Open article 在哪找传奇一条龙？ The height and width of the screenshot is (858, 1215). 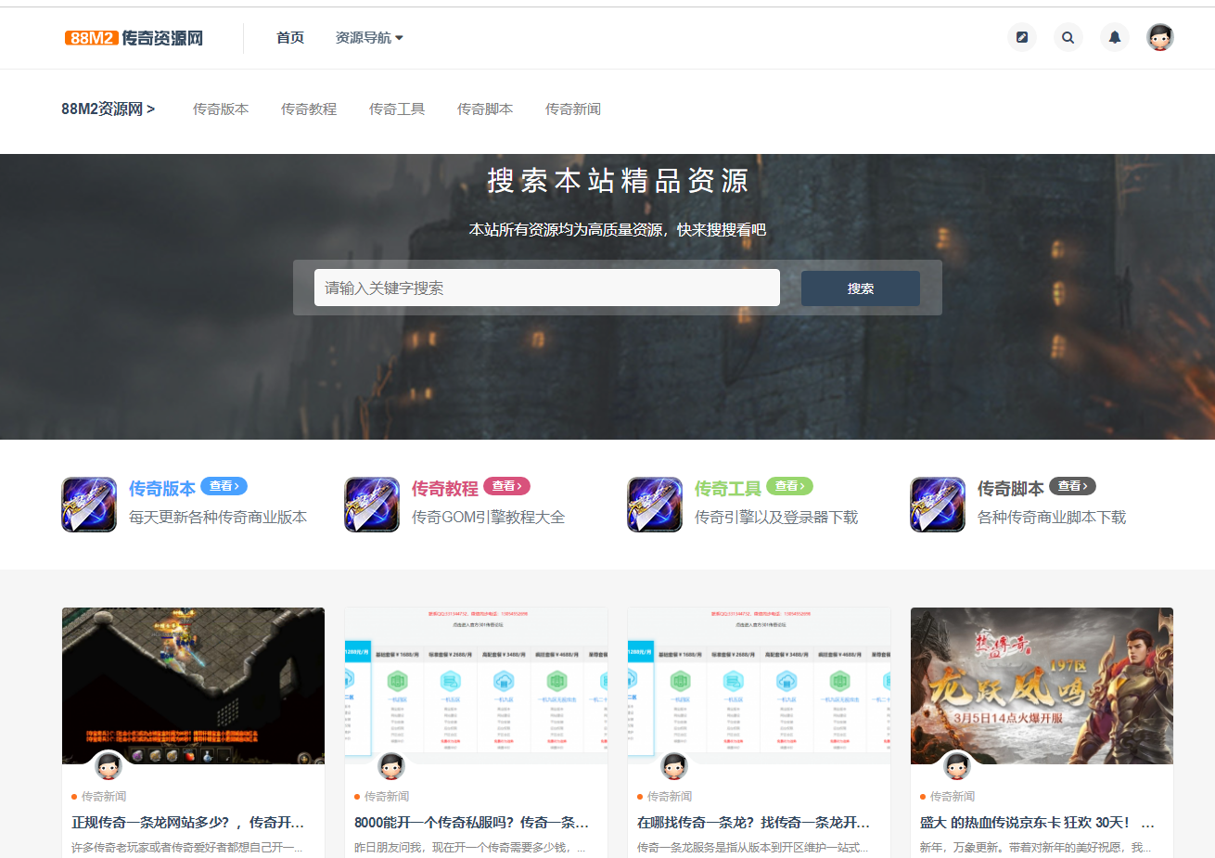tap(753, 823)
